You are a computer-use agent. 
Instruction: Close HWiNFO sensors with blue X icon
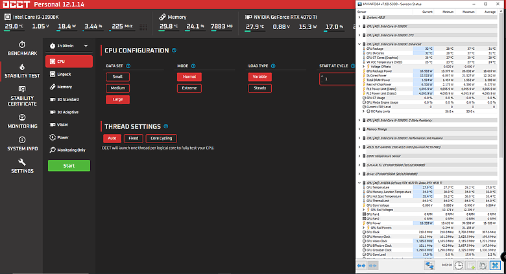click(495, 266)
